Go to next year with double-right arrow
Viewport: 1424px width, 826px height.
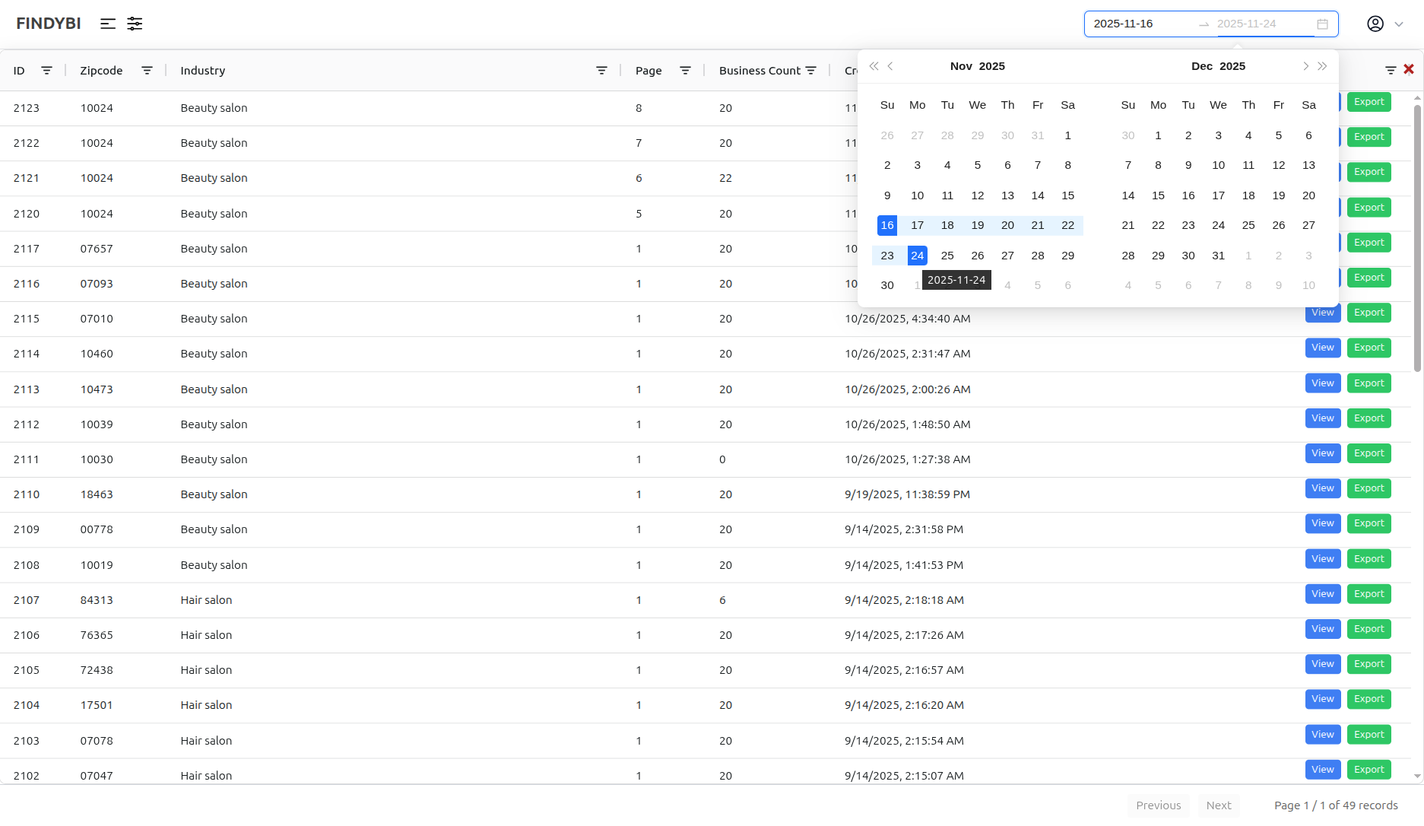coord(1322,66)
